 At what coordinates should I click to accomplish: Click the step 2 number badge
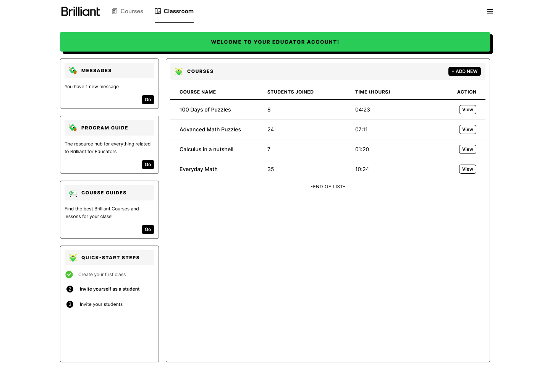click(x=70, y=289)
